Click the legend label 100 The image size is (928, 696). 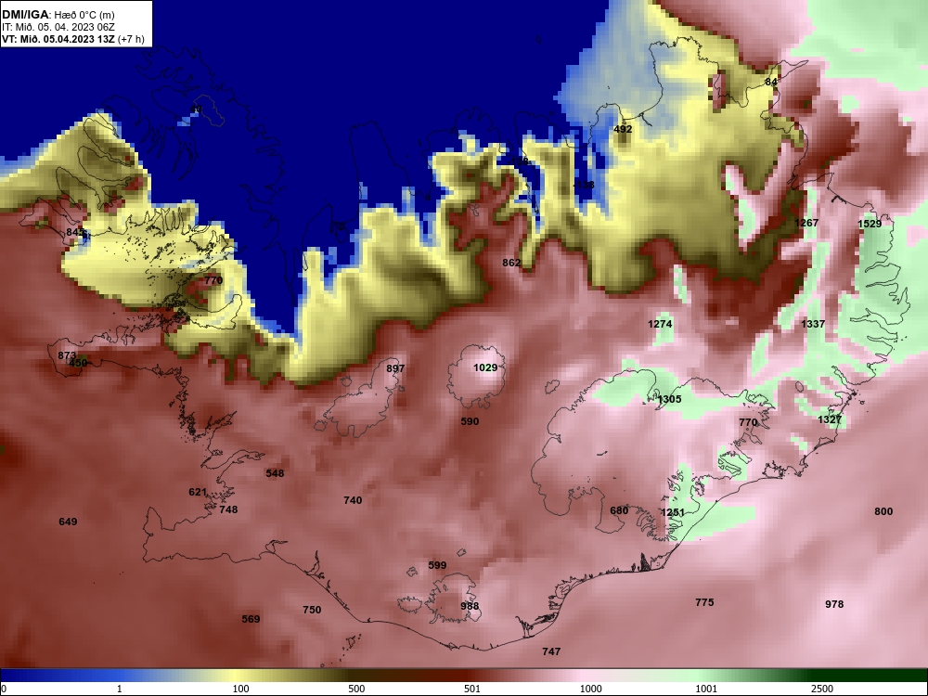pos(240,689)
